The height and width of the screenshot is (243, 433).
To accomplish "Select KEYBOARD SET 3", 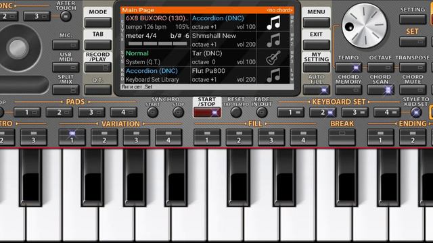I will [x=355, y=113].
